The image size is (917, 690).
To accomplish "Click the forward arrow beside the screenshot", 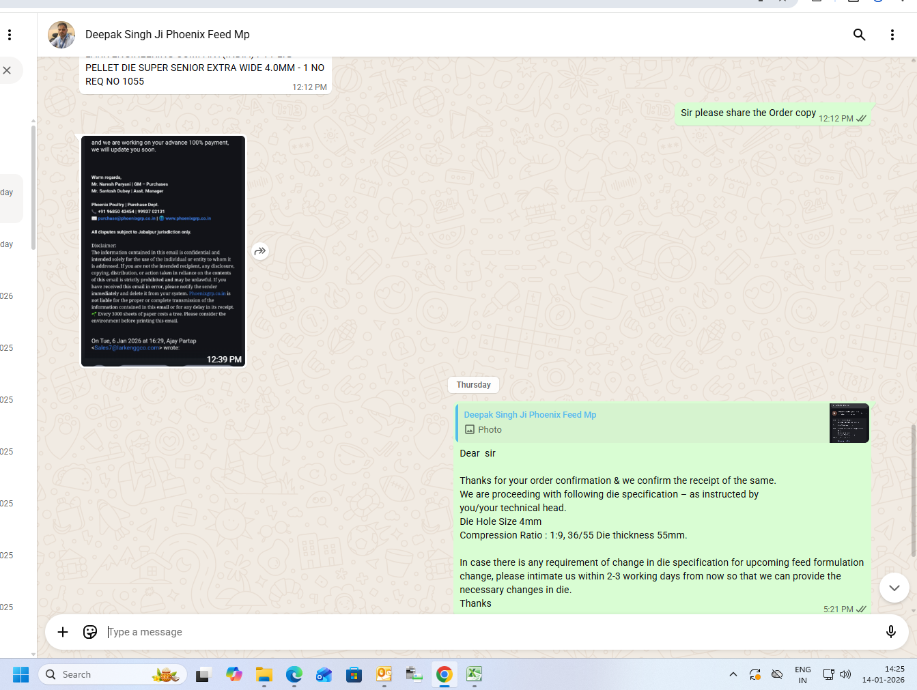I will pyautogui.click(x=260, y=251).
